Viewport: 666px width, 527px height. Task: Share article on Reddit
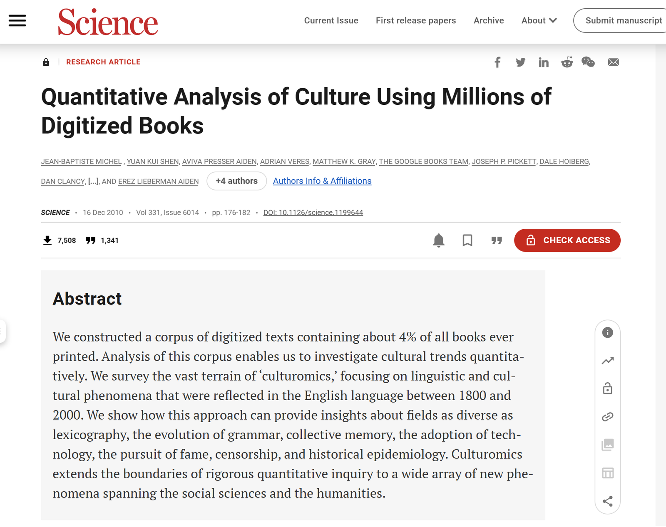click(567, 62)
